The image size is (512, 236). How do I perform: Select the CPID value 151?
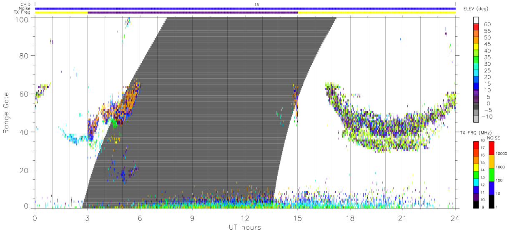257,5
